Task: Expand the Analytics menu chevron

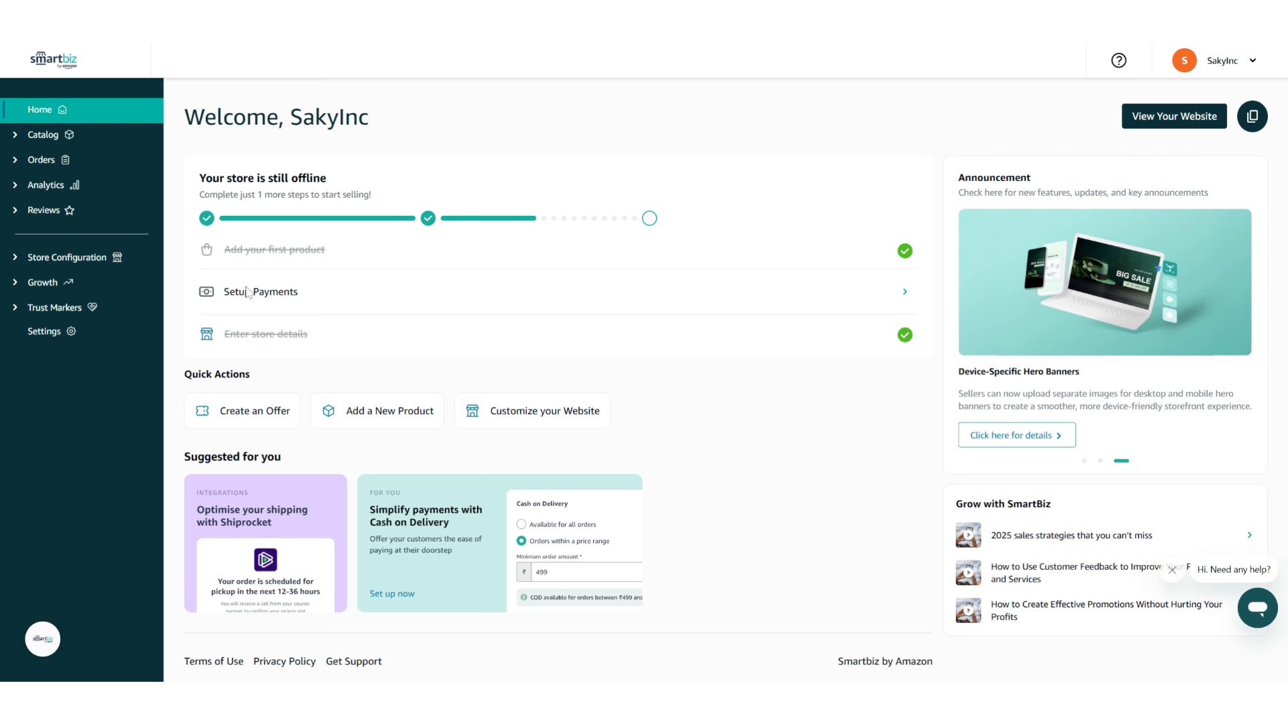Action: tap(15, 185)
